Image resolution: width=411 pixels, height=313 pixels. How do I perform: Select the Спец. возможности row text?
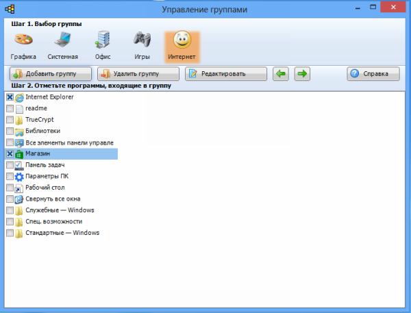point(54,221)
